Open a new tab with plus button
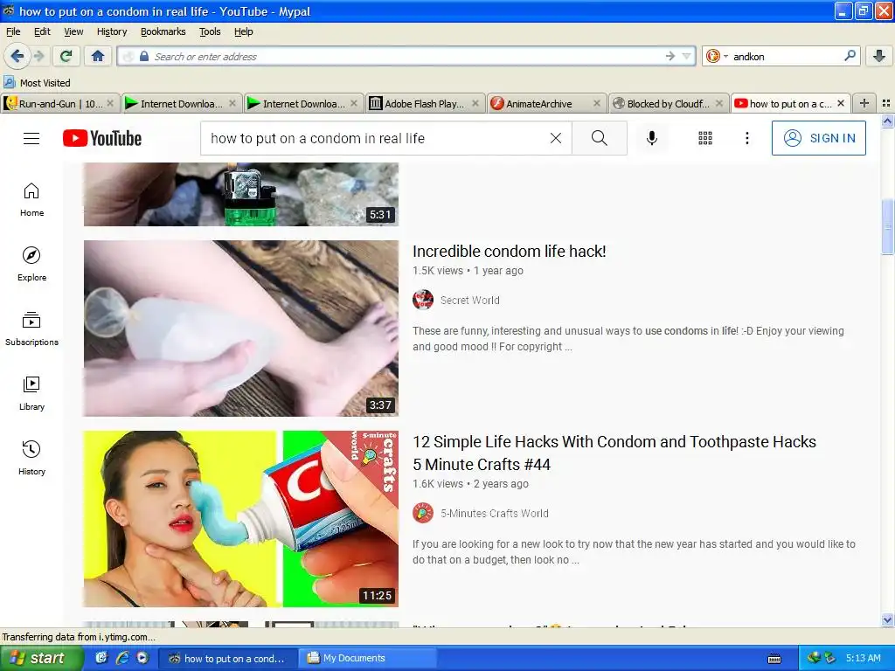The width and height of the screenshot is (895, 671). click(x=864, y=103)
